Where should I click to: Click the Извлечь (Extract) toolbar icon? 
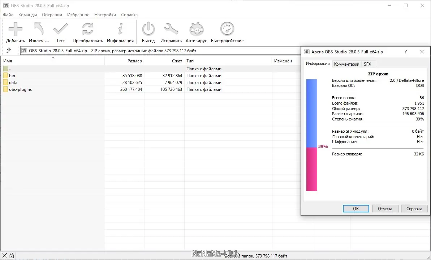tap(38, 29)
